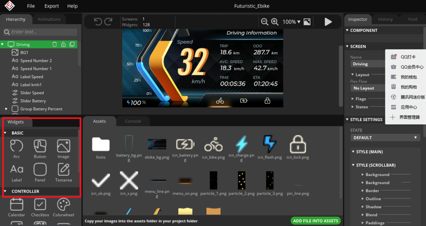Open the zoom 100% dropdown
This screenshot has width=426, height=226.
tap(291, 22)
